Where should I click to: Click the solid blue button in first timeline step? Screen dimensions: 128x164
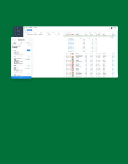click(x=29, y=50)
